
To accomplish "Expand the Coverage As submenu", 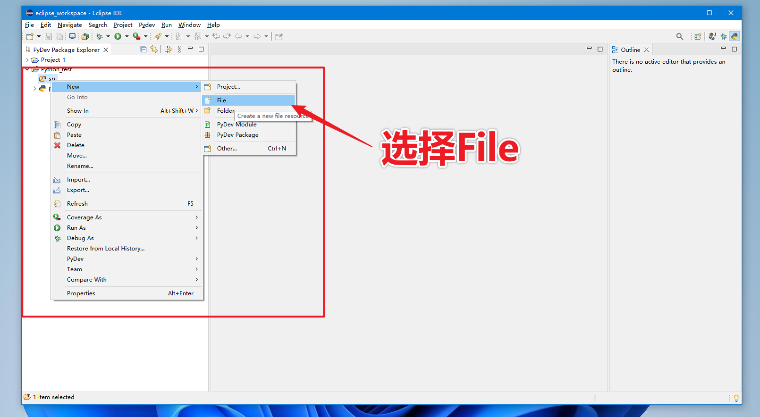I will (x=127, y=217).
